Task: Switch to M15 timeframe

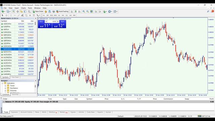Action: pos(51,15)
